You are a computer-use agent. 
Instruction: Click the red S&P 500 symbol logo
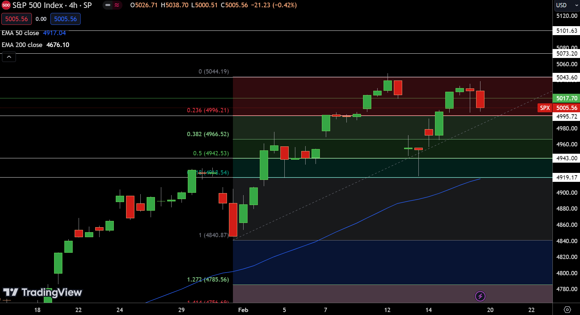[x=6, y=5]
